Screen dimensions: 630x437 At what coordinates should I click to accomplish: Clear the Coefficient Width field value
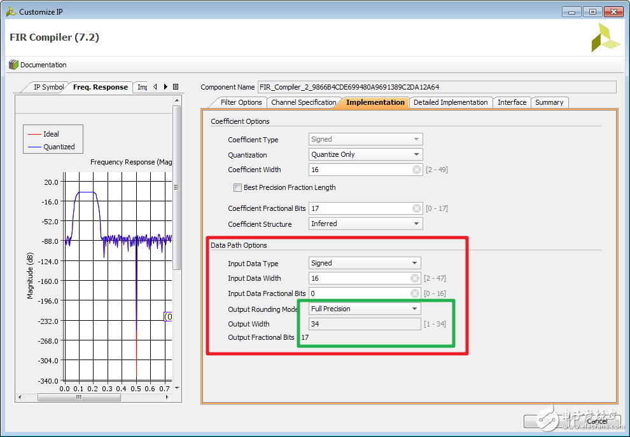tap(416, 170)
